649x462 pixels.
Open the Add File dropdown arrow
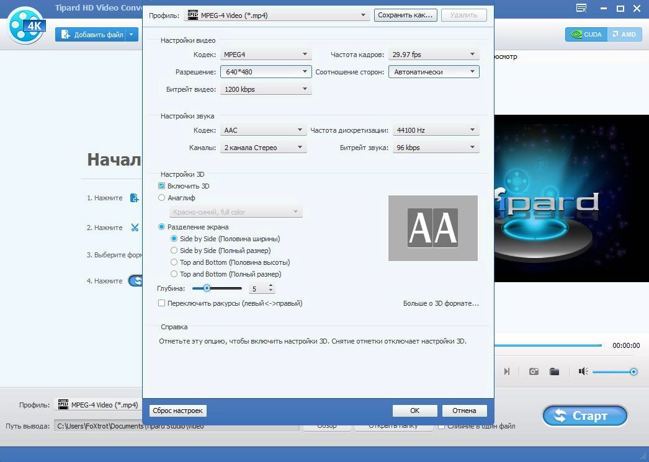pyautogui.click(x=131, y=35)
